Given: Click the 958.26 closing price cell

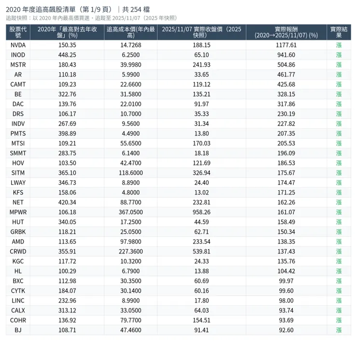Looking at the screenshot, I should tap(201, 212).
